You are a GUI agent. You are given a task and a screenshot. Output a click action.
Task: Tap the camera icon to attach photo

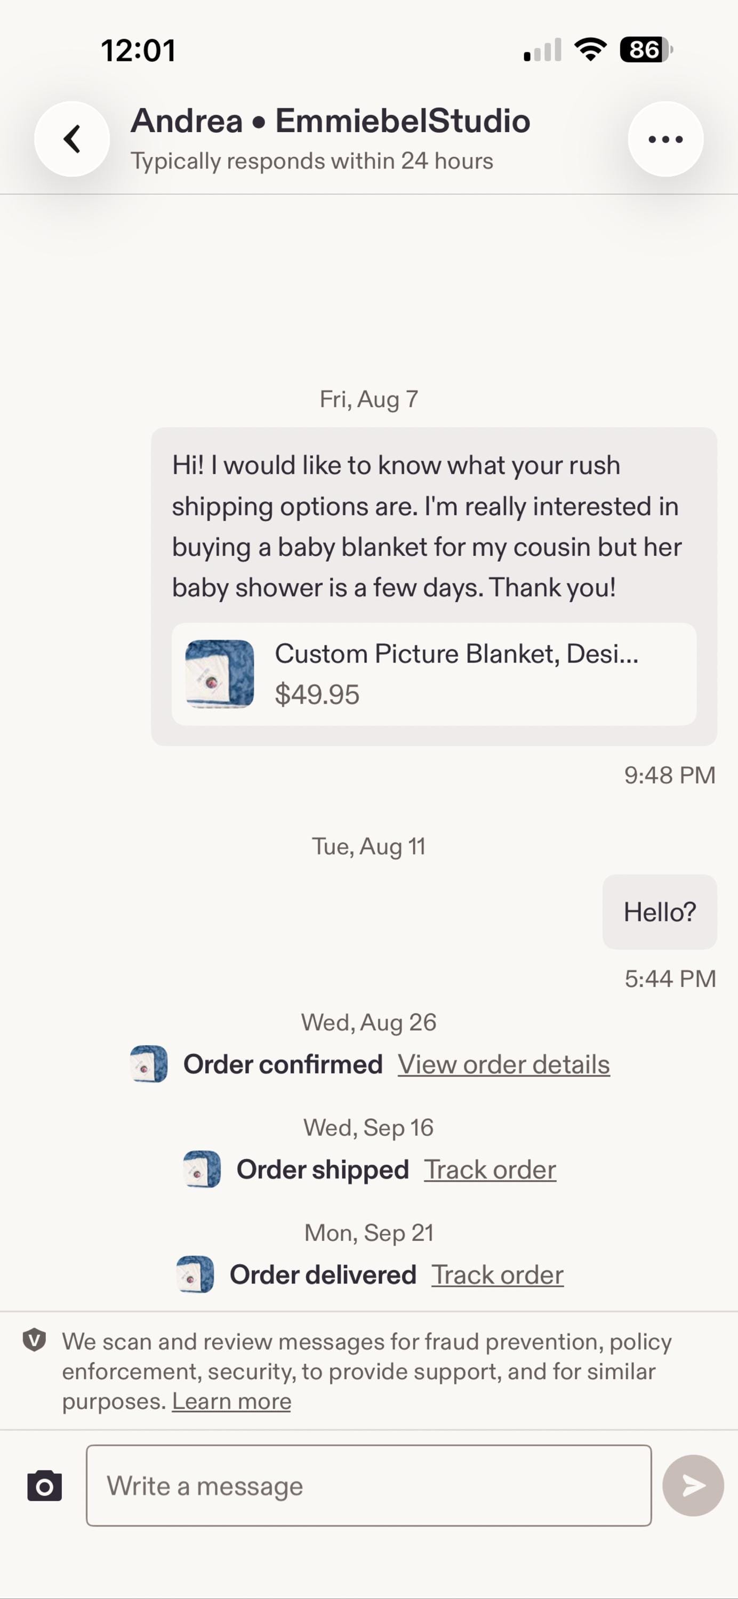tap(45, 1485)
